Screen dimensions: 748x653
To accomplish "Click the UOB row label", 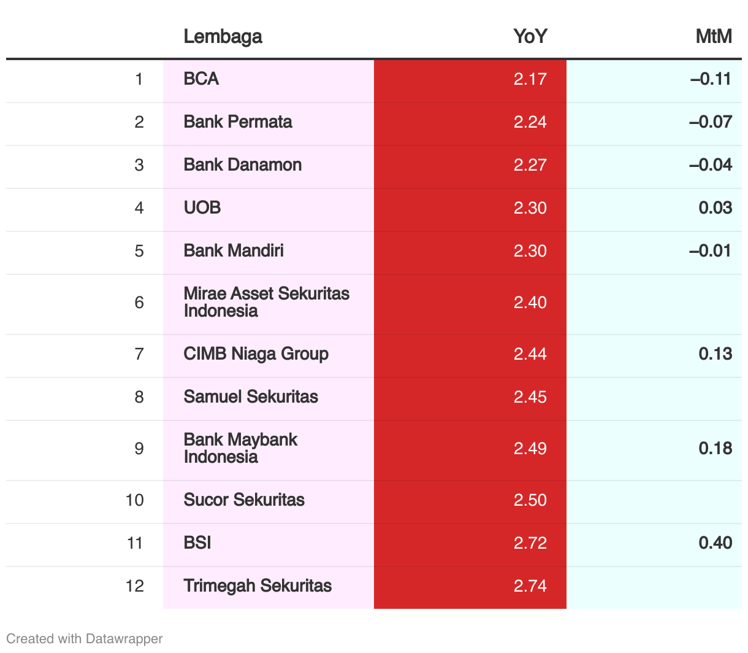I will [202, 208].
